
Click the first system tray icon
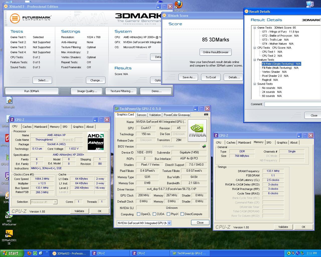pyautogui.click(x=289, y=253)
